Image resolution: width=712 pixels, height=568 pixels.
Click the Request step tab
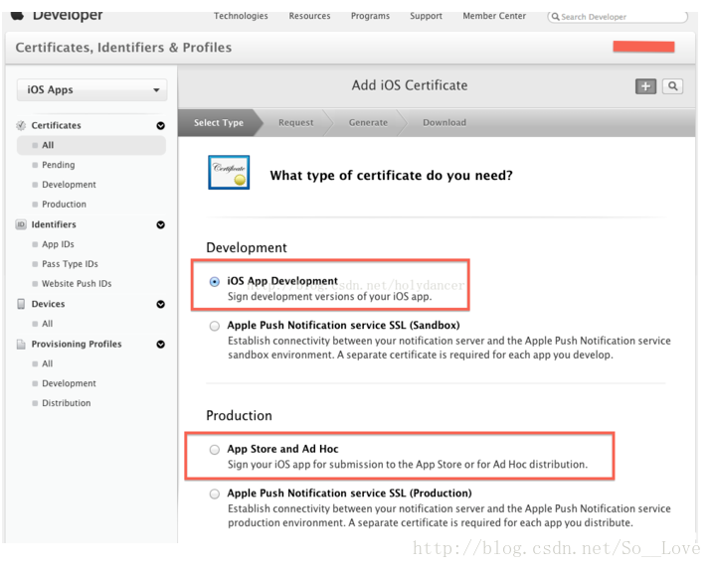click(296, 122)
